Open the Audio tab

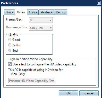click(33, 12)
